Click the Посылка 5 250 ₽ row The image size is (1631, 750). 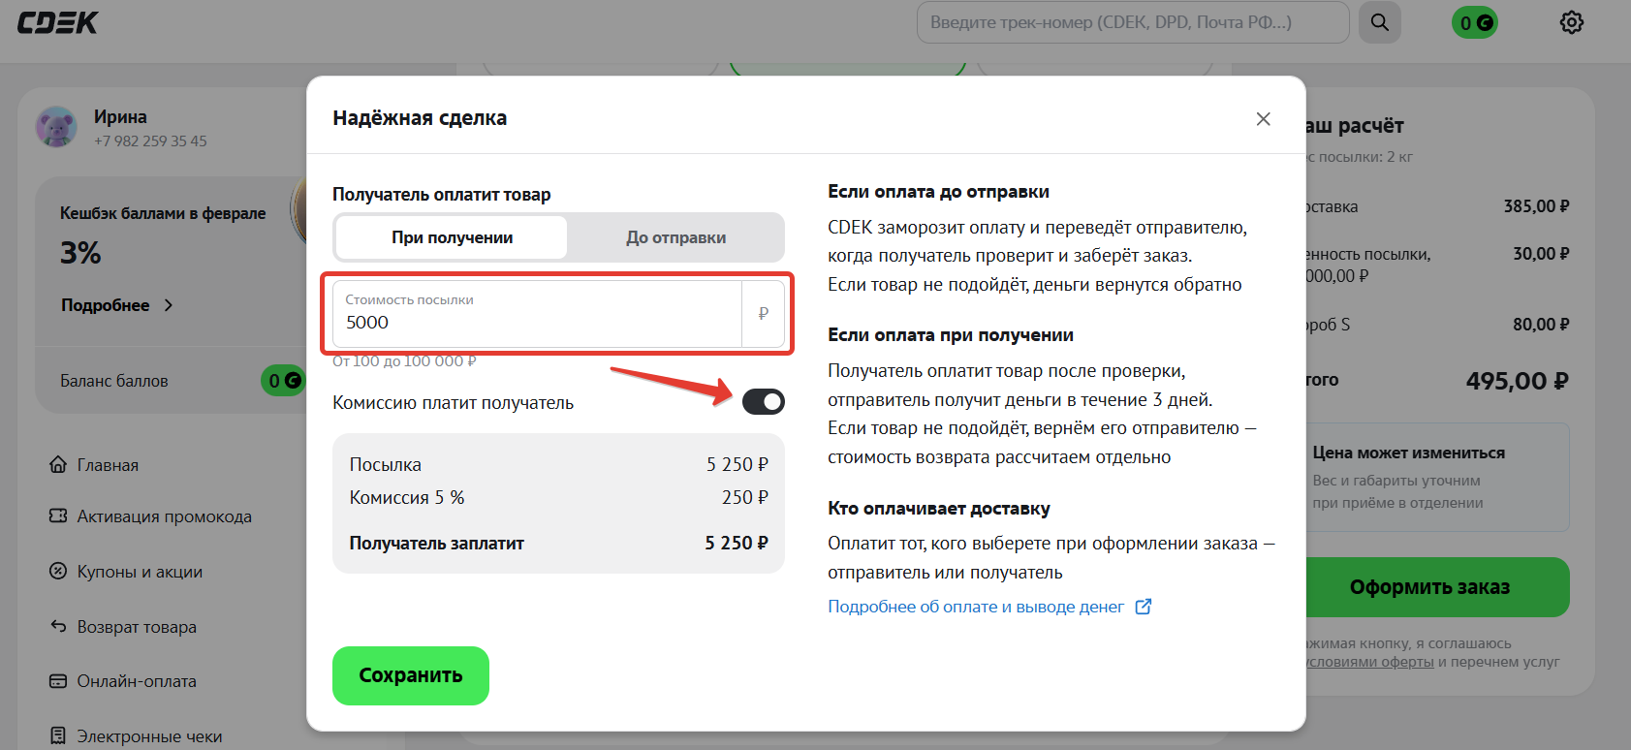(558, 465)
